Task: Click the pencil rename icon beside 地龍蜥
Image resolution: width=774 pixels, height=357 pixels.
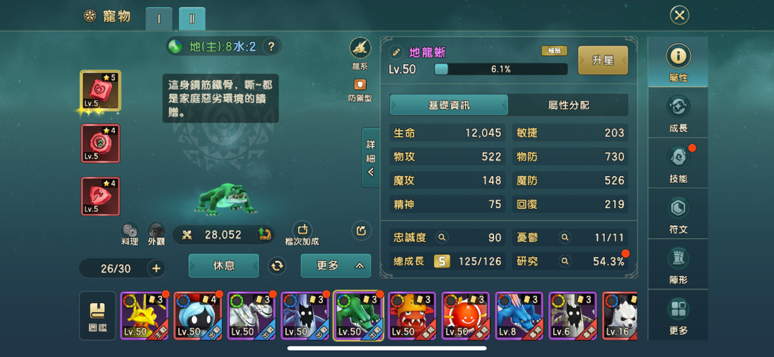Action: 395,52
